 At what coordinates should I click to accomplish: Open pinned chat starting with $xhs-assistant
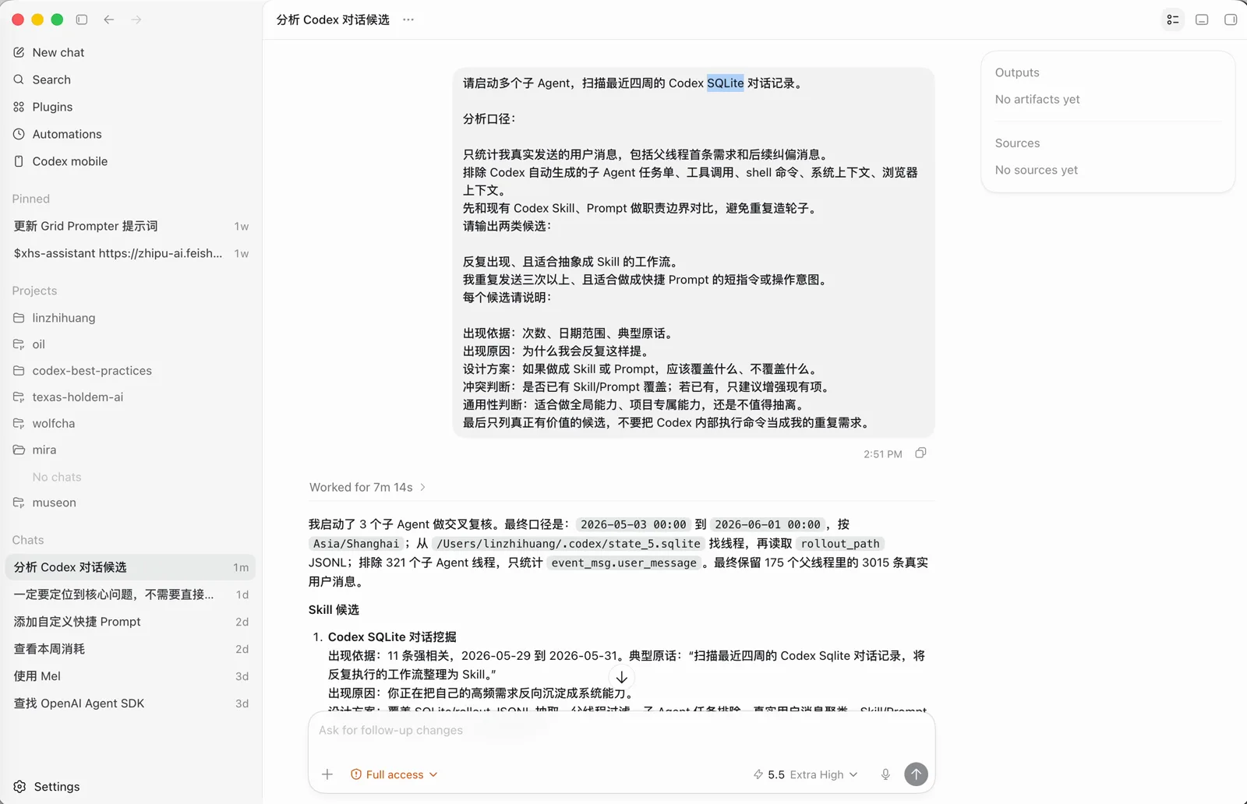click(131, 253)
